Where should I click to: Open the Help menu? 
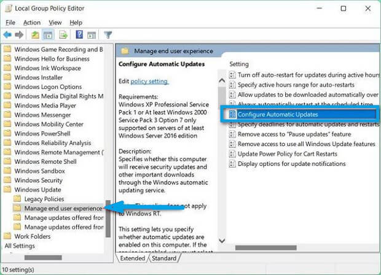pos(76,23)
